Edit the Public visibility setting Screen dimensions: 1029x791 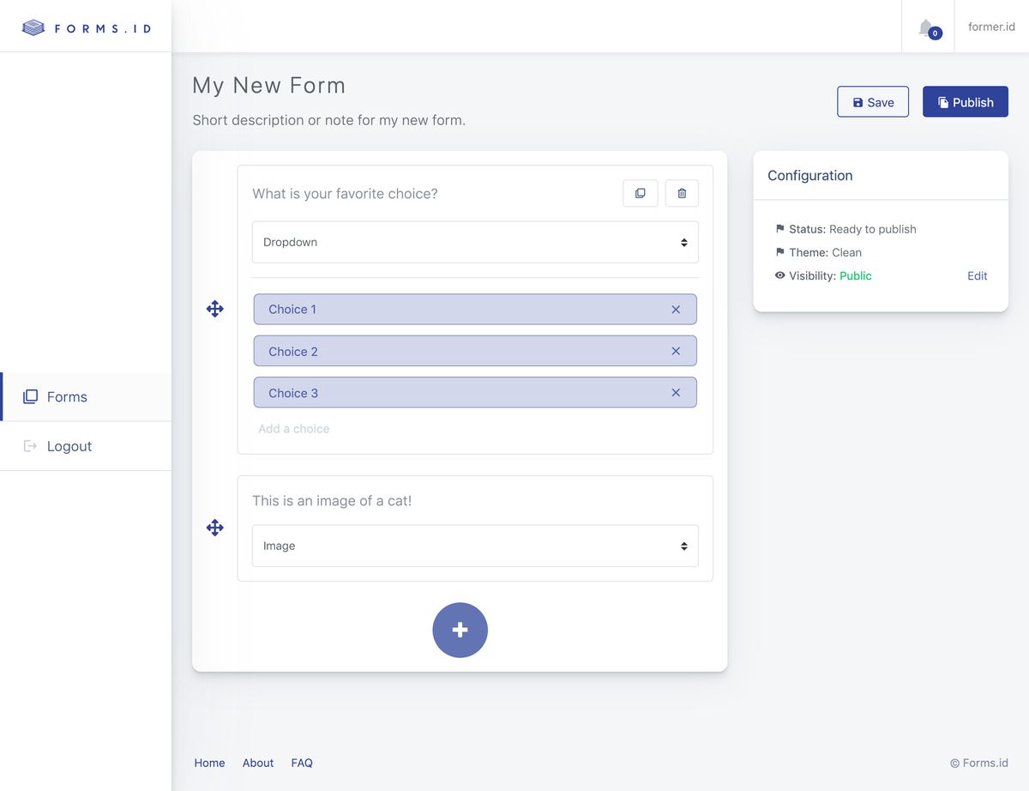pyautogui.click(x=977, y=275)
